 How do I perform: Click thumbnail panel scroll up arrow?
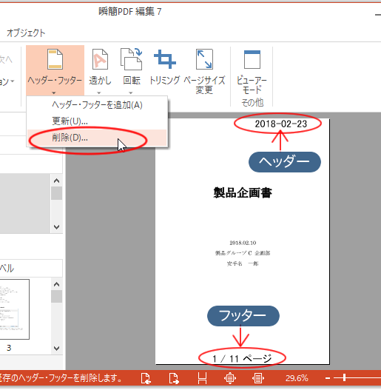coord(57,284)
